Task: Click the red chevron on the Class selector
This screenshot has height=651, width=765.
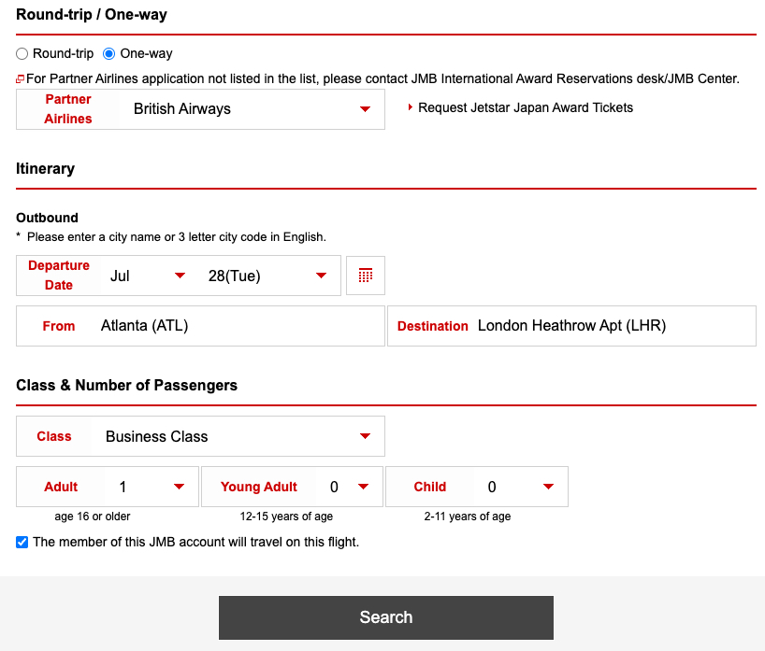Action: 365,436
